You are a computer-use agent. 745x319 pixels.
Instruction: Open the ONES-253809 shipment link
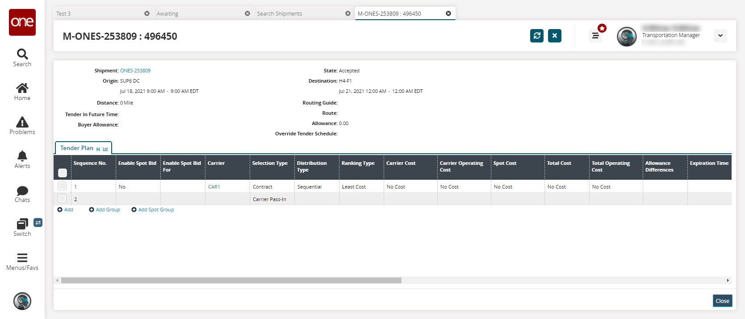(135, 71)
